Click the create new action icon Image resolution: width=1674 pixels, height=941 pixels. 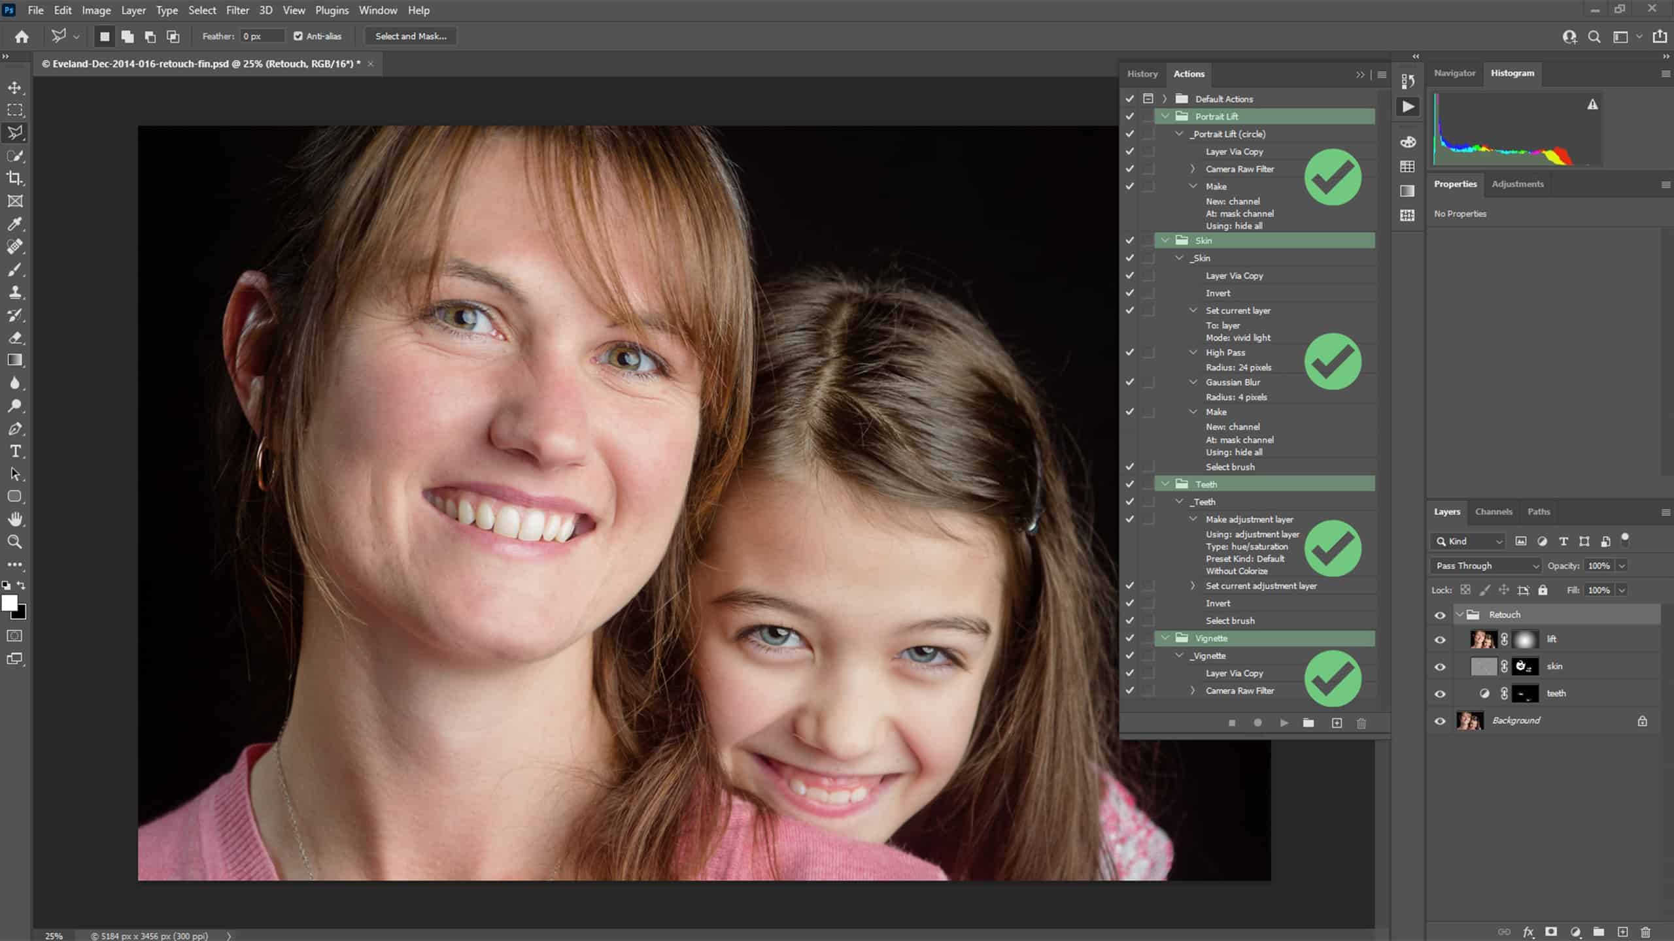click(x=1337, y=723)
